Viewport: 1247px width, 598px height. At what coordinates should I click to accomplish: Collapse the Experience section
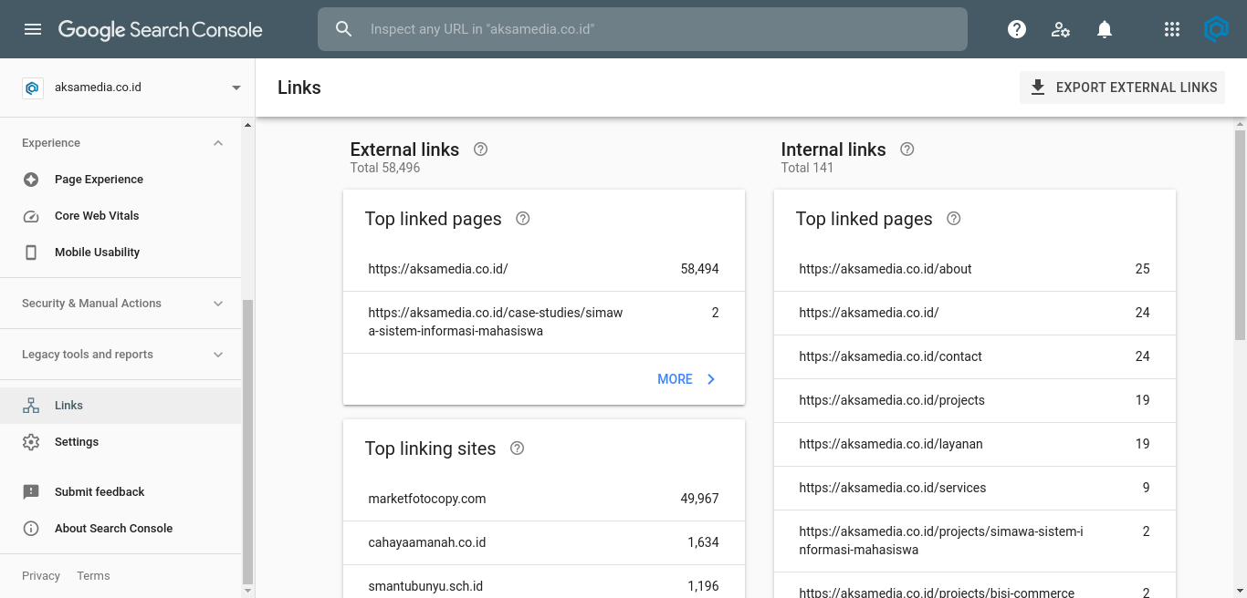coord(218,143)
